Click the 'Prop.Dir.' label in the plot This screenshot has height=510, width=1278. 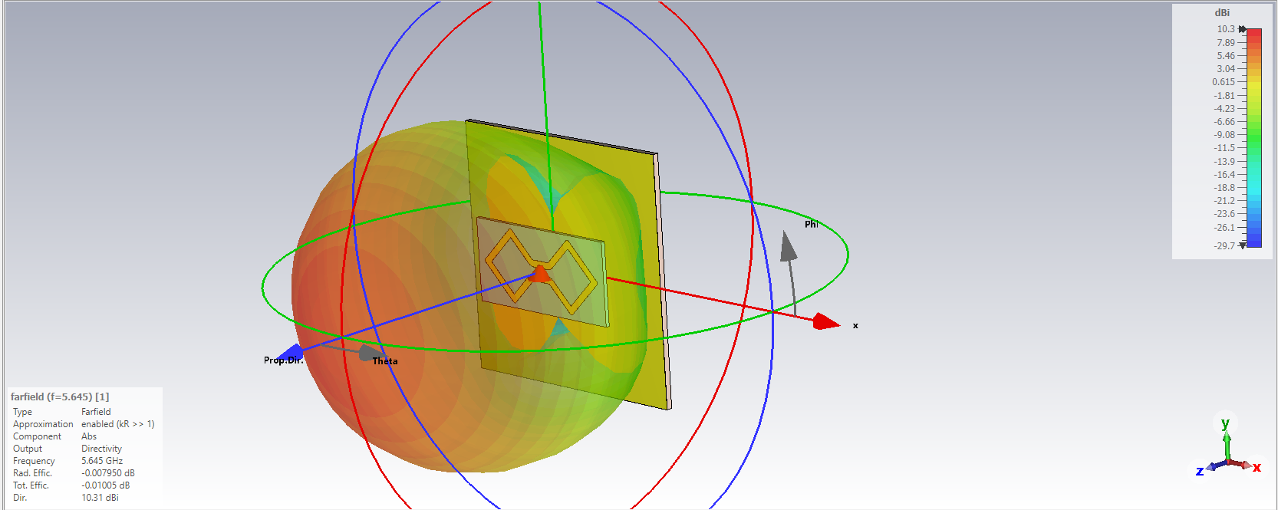click(284, 360)
